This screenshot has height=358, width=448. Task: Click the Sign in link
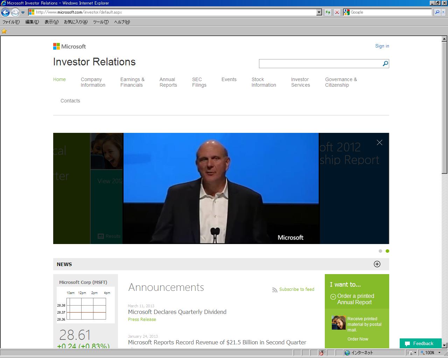point(382,46)
